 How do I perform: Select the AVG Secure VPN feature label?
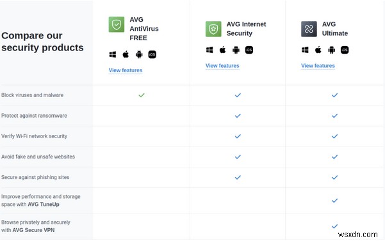[36, 226]
